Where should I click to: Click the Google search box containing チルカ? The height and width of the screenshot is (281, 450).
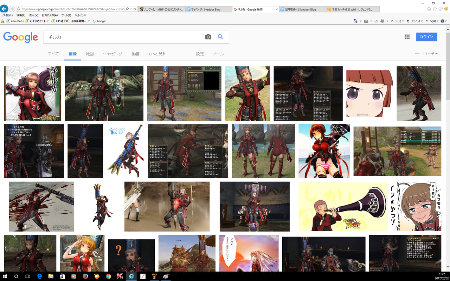pos(123,37)
